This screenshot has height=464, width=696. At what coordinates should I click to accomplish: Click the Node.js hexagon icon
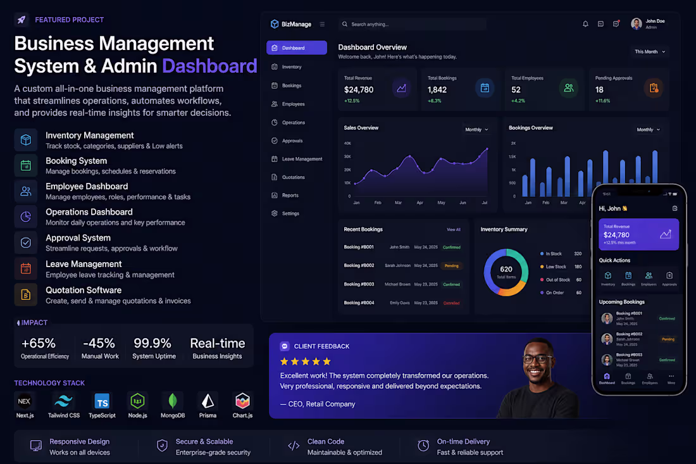tap(137, 401)
